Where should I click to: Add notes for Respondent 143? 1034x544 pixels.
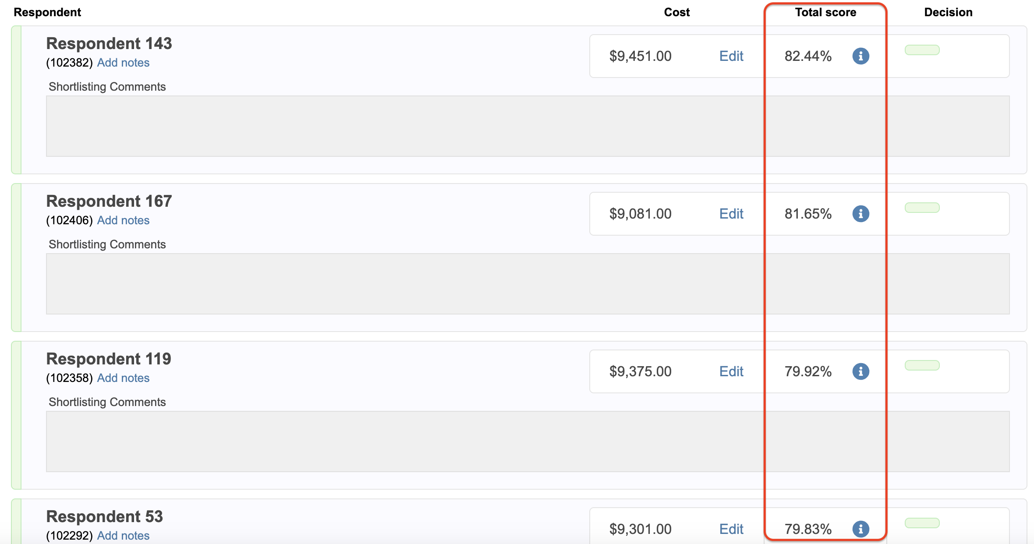(123, 63)
